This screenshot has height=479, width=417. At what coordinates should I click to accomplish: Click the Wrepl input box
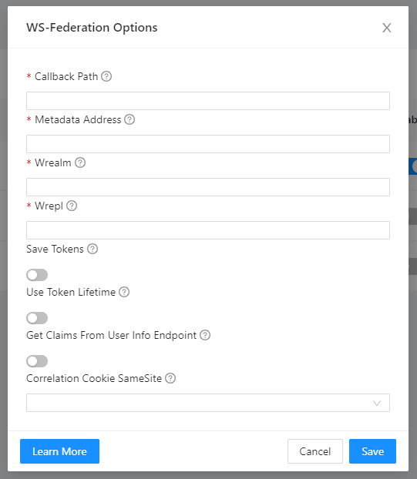pyautogui.click(x=208, y=230)
